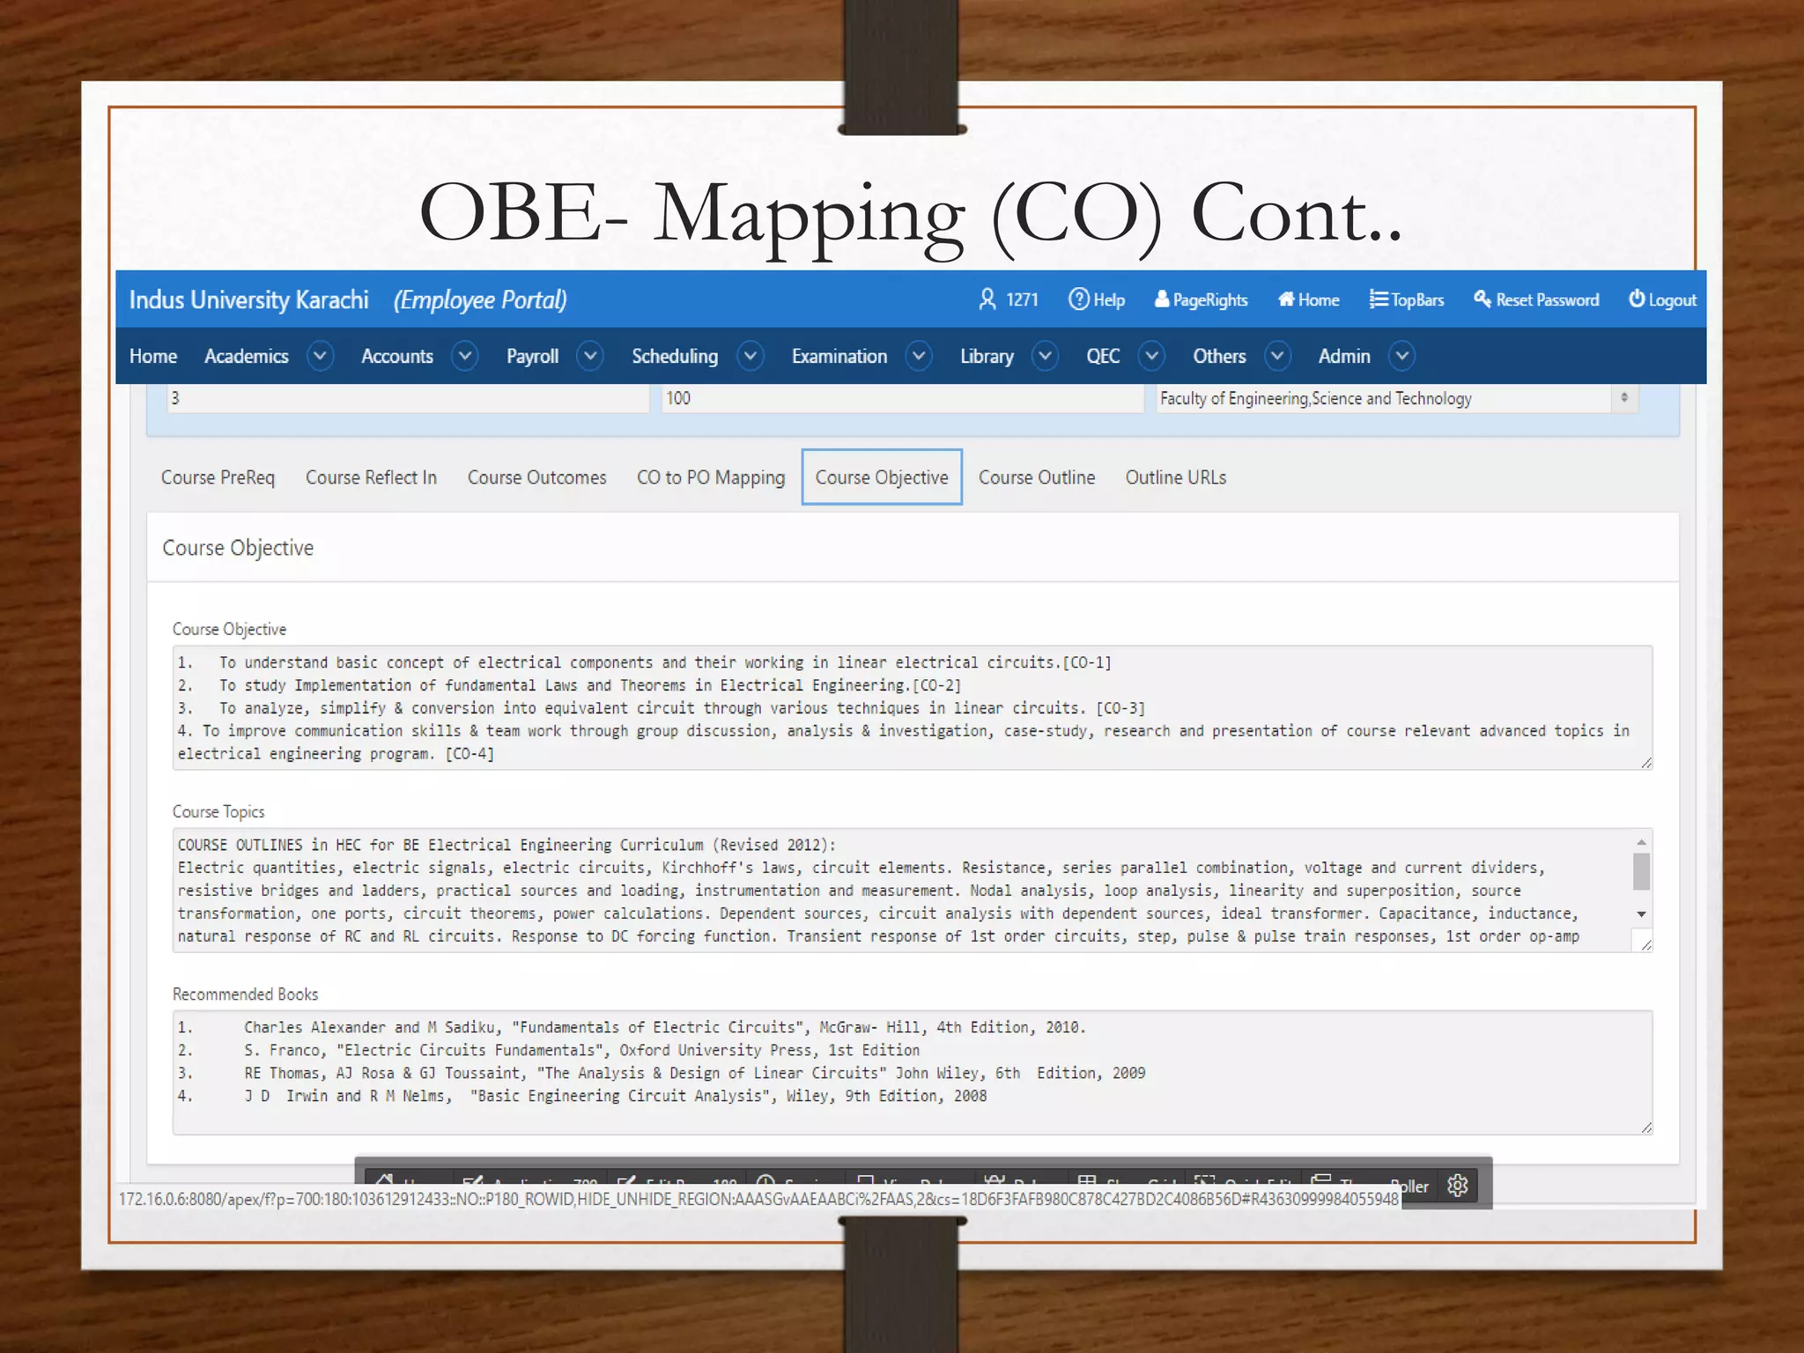This screenshot has height=1353, width=1804.
Task: Expand the Others menu chevron
Action: (1277, 356)
